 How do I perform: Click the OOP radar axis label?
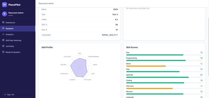[93, 74]
